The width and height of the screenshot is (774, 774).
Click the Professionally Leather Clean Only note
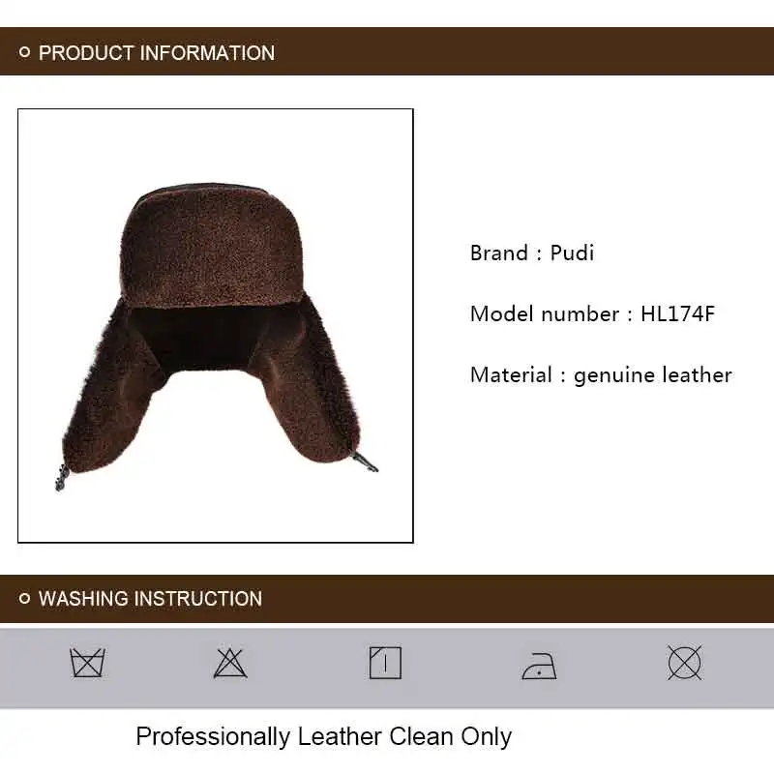tap(324, 737)
